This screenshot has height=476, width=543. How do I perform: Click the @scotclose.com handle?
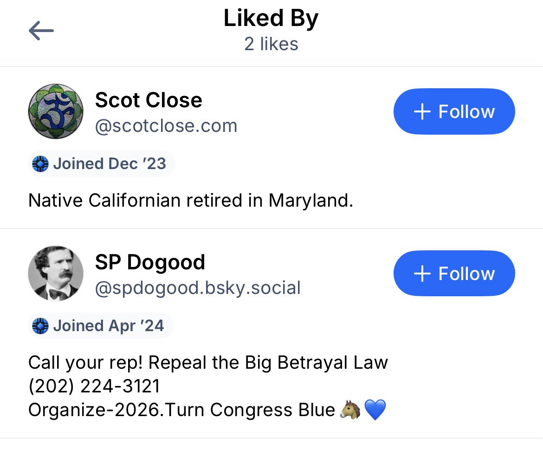[x=166, y=126]
